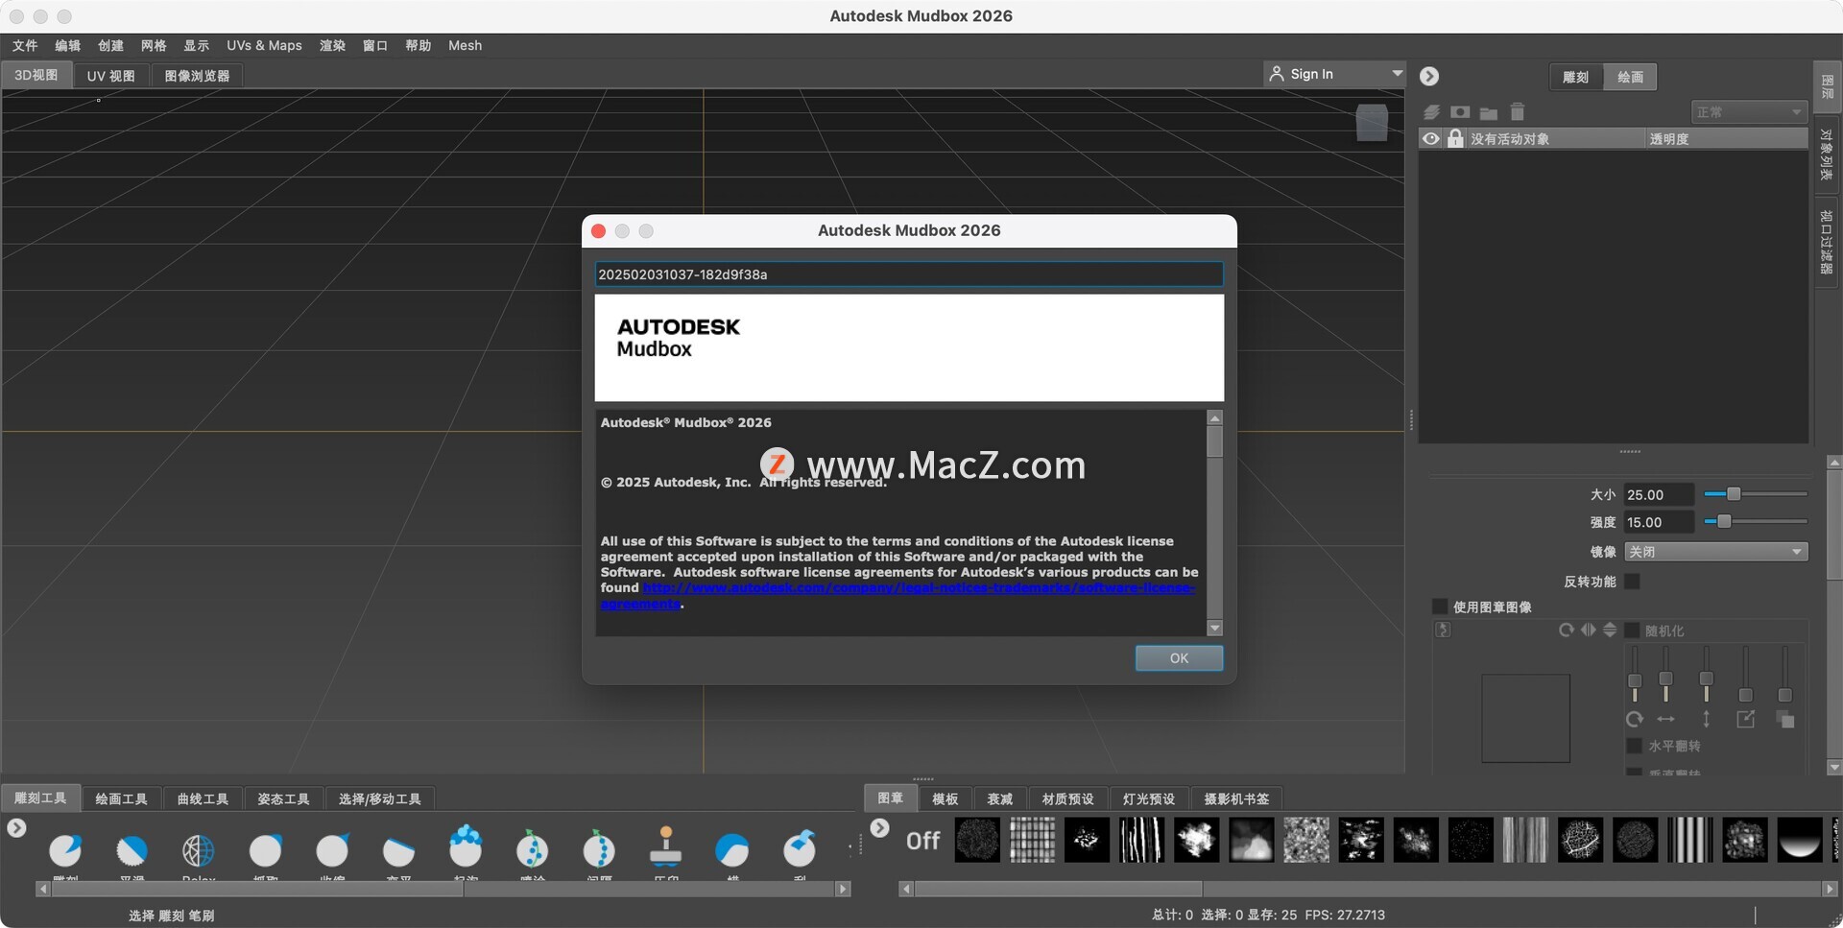
Task: Open the 对象列表 side tab
Action: (x=1827, y=155)
